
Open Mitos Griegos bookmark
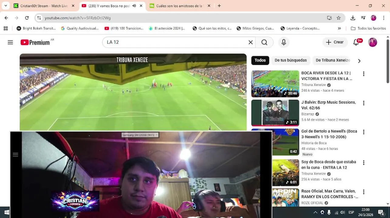tap(255, 28)
